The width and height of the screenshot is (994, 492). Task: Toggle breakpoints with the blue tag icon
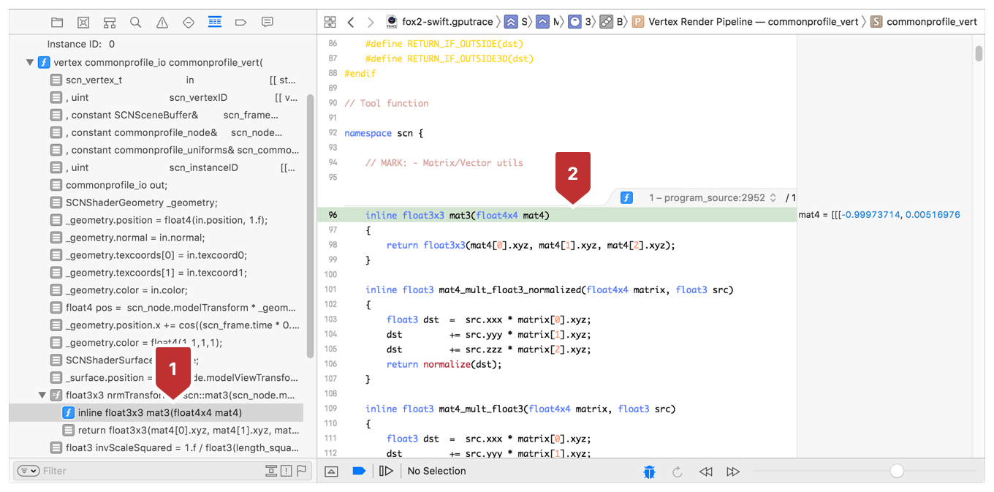coord(359,472)
